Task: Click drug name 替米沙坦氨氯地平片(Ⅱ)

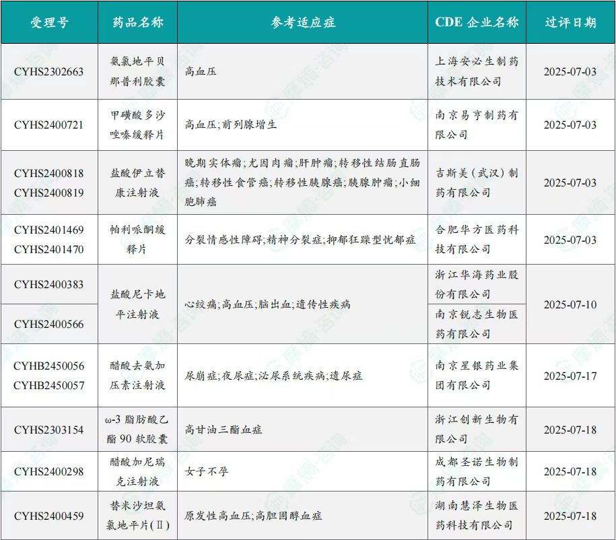Action: click(x=137, y=516)
